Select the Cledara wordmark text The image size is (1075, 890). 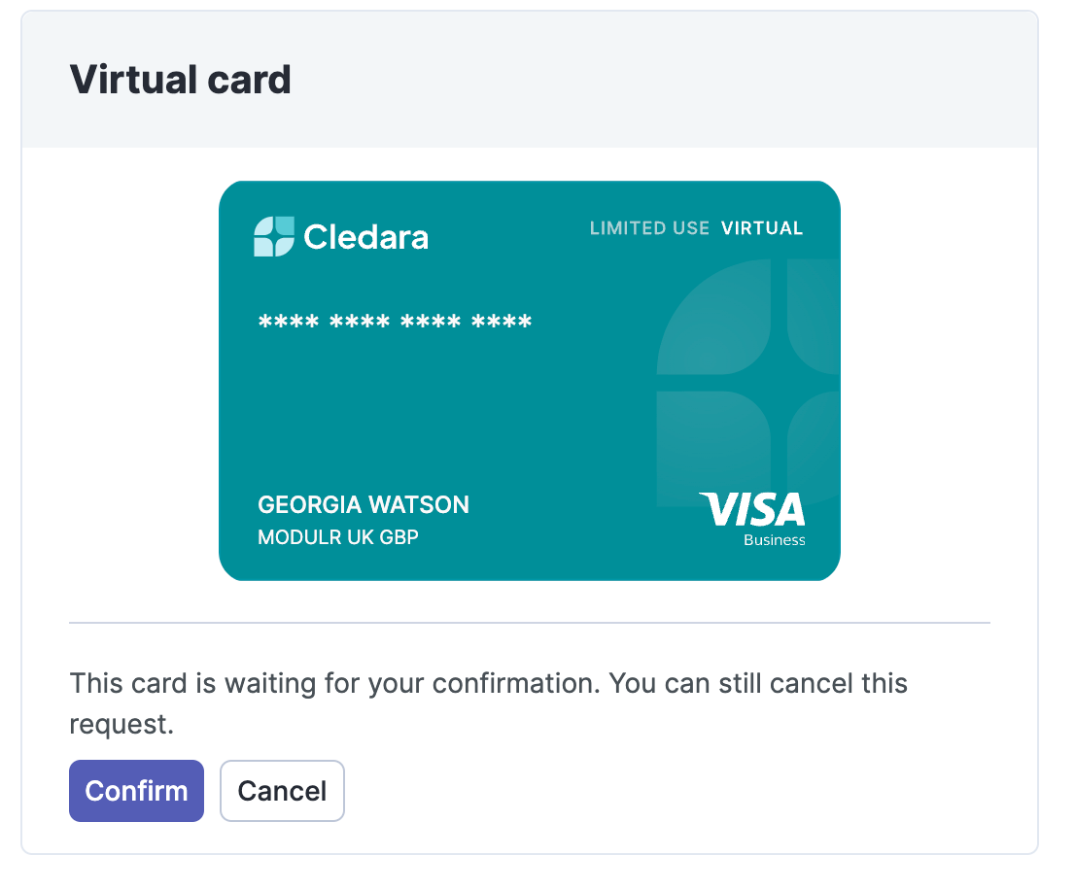click(x=365, y=237)
